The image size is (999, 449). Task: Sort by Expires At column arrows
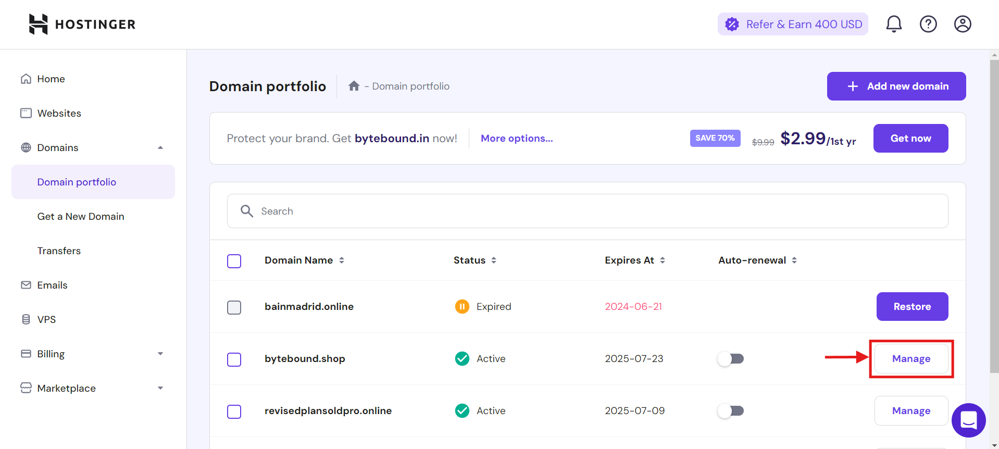click(x=663, y=260)
